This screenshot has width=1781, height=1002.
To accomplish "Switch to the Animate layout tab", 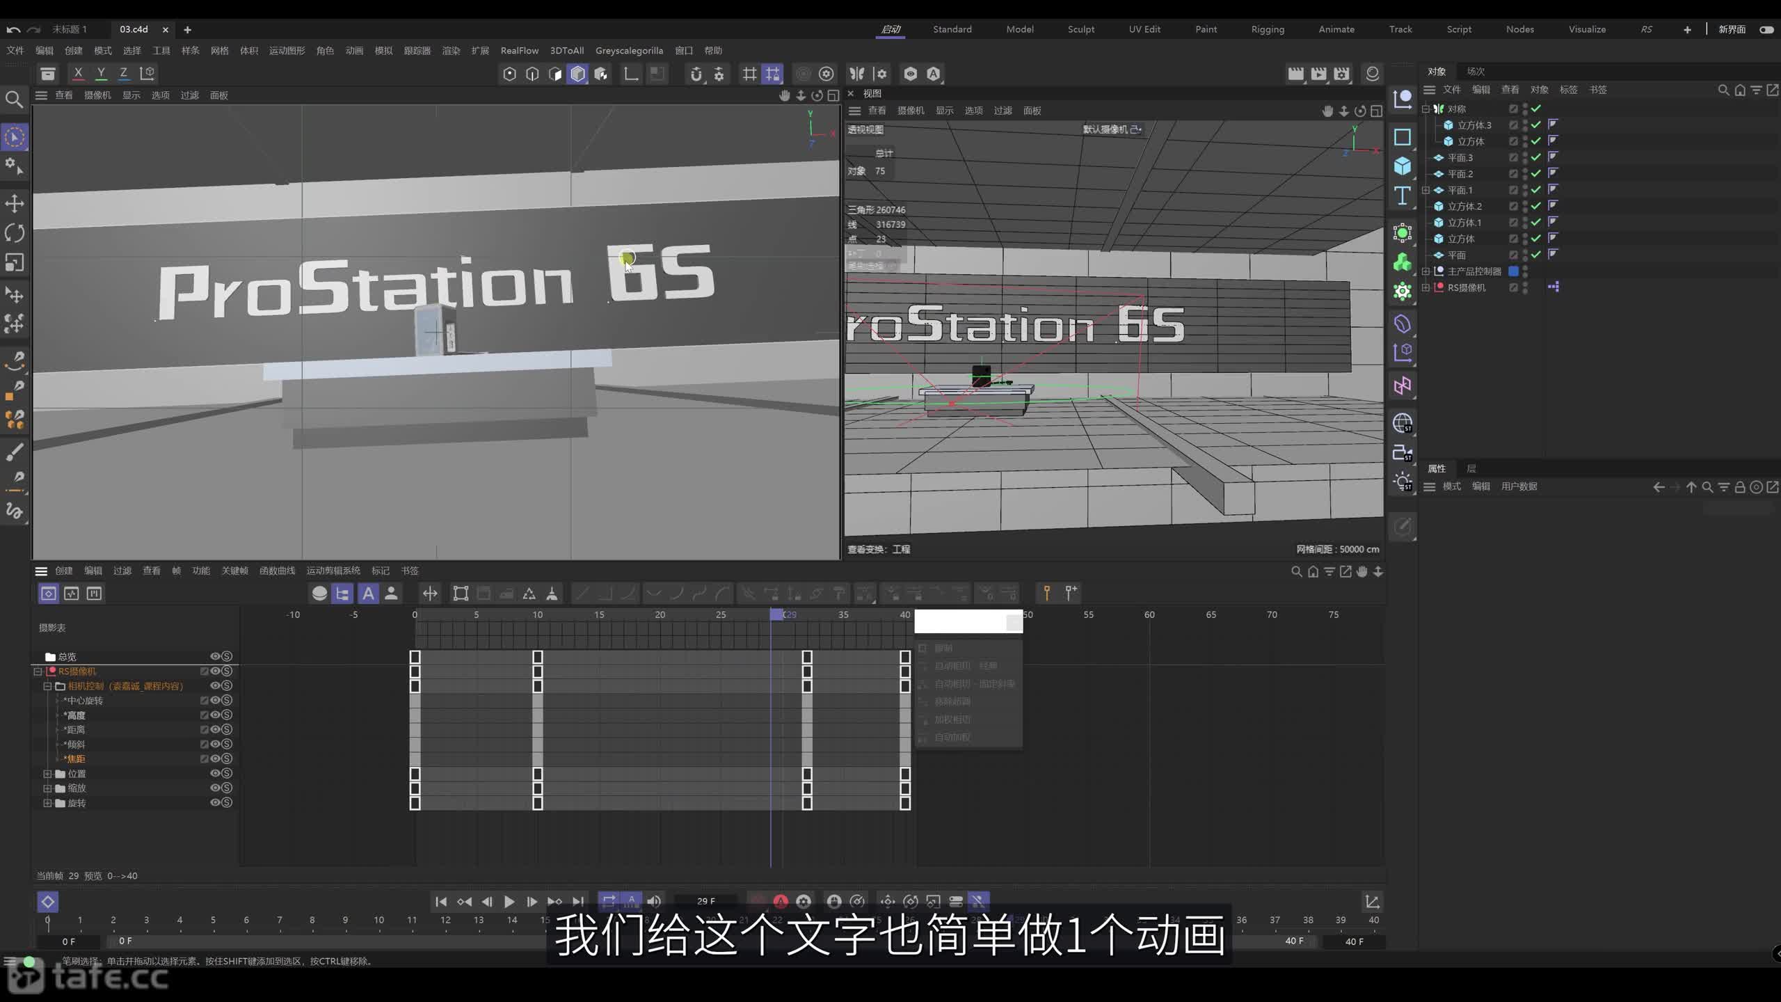I will (1336, 29).
